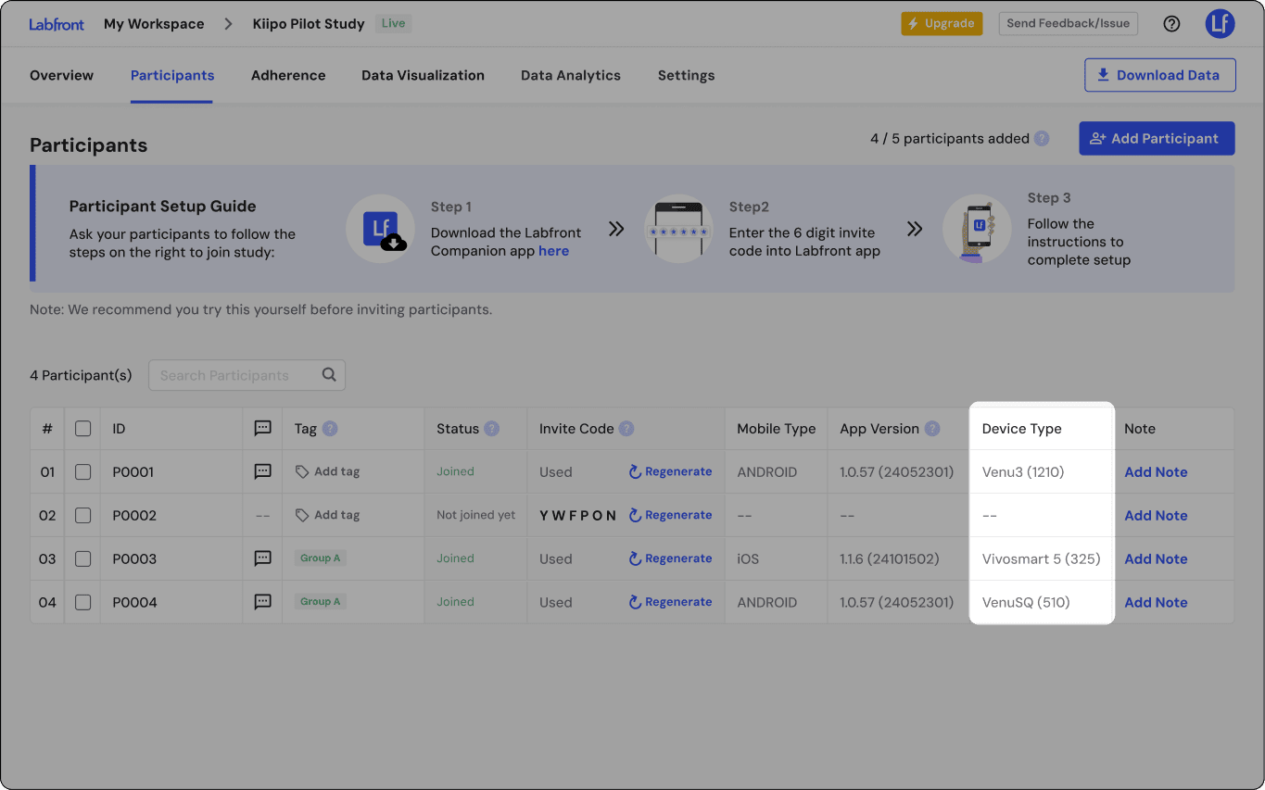
Task: Open message icon for participant P0004
Action: 262,602
